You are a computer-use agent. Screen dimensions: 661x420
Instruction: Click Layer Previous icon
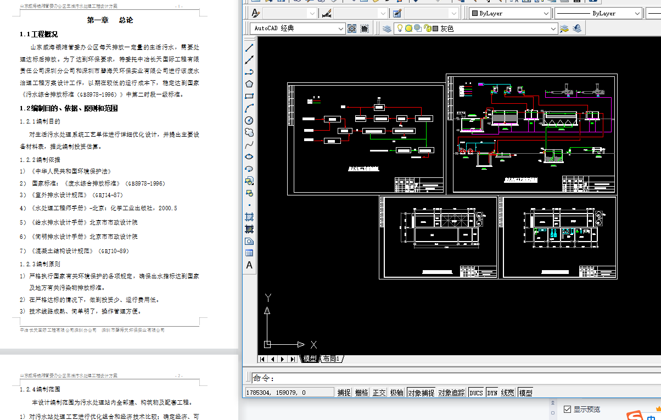tap(577, 28)
